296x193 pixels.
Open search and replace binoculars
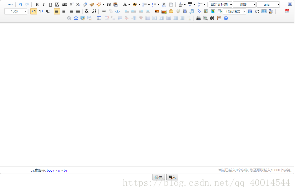click(212, 18)
